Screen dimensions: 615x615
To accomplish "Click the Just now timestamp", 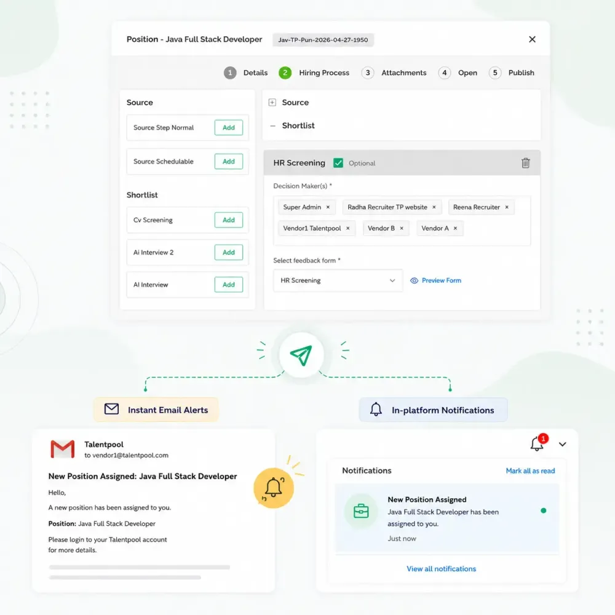I will [402, 539].
